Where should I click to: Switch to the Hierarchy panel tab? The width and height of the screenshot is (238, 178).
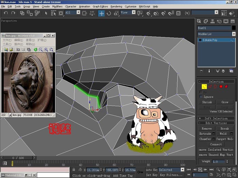213,21
